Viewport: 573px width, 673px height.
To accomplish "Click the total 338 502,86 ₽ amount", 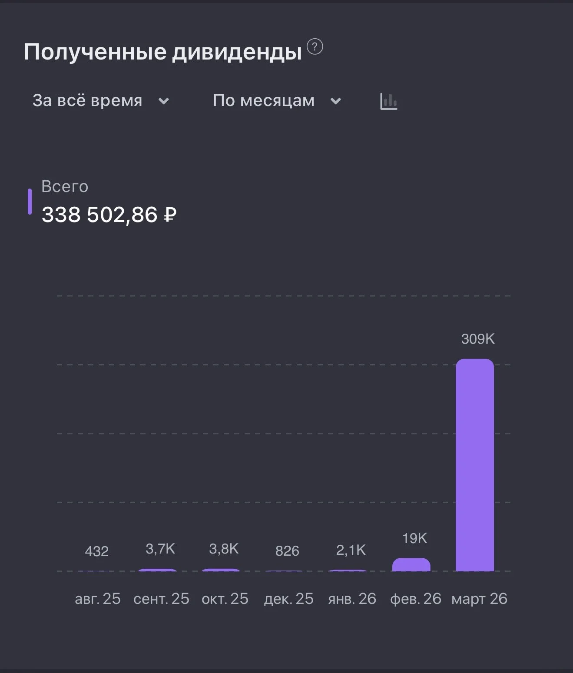I will pyautogui.click(x=109, y=215).
